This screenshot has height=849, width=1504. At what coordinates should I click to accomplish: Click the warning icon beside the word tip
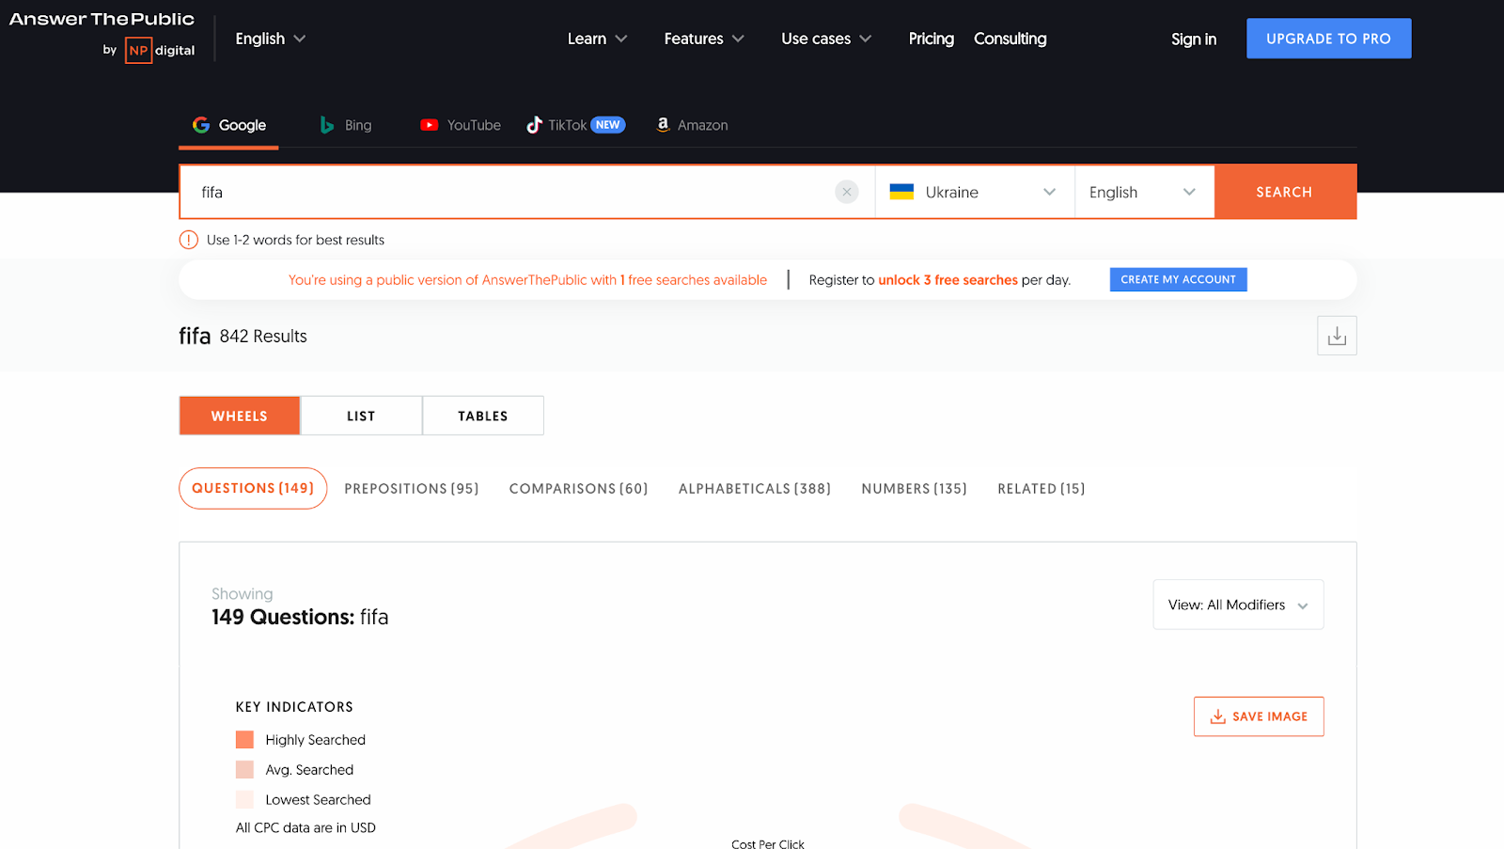[189, 240]
